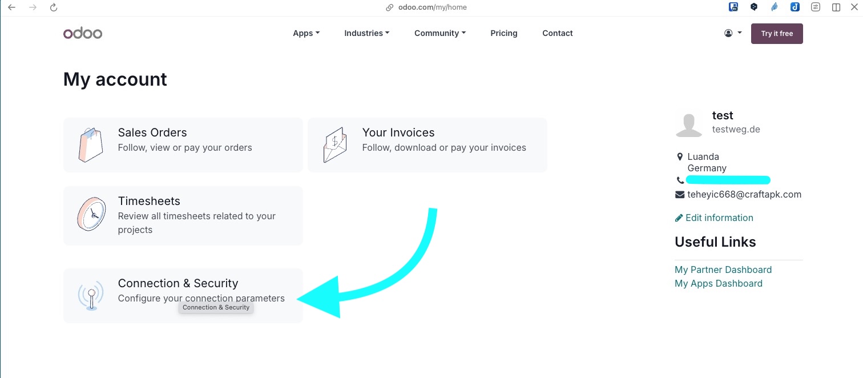Viewport: 863px width, 378px height.
Task: Reload the page with browser refresh icon
Action: pyautogui.click(x=54, y=7)
